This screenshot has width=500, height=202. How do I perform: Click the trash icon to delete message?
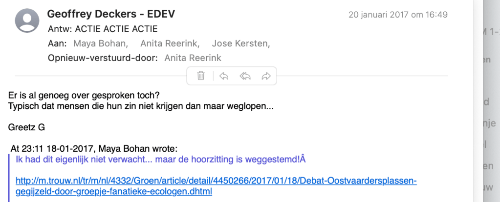(x=201, y=76)
